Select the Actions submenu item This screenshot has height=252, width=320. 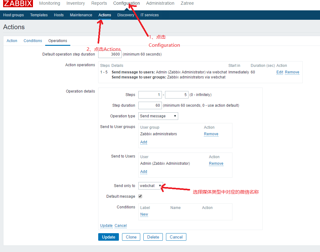(x=105, y=15)
